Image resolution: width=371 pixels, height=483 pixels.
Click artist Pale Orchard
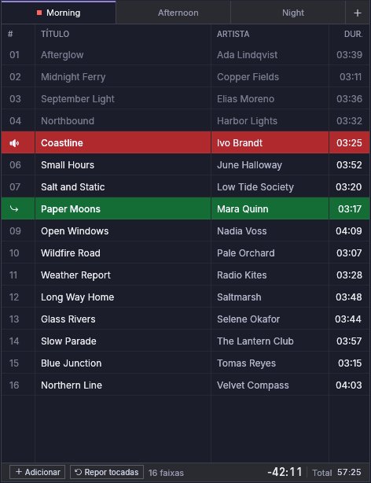pyautogui.click(x=246, y=253)
